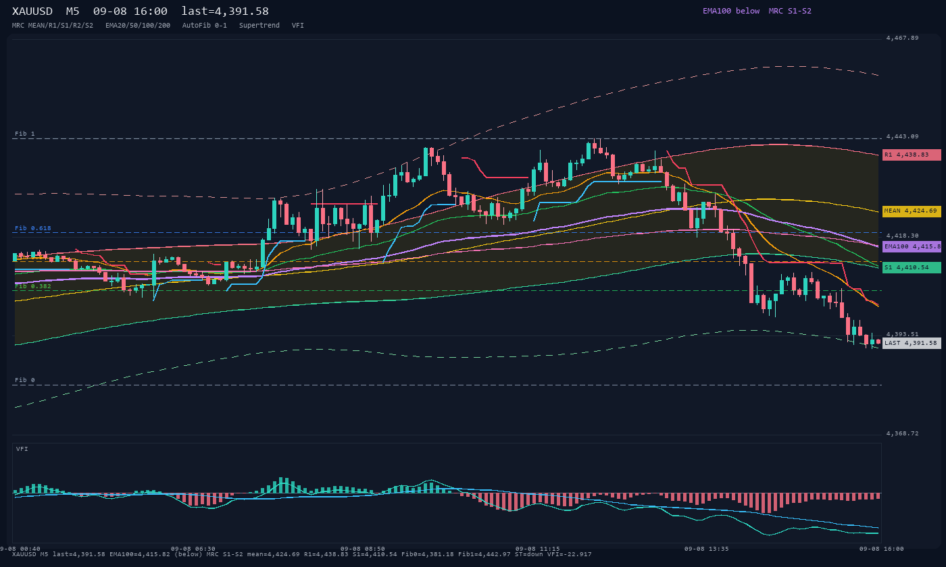Click the VFI panel title
Viewport: 946px width, 567px height.
(22, 449)
